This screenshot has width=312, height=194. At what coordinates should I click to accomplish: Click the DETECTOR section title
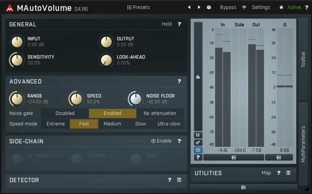[x=24, y=180]
